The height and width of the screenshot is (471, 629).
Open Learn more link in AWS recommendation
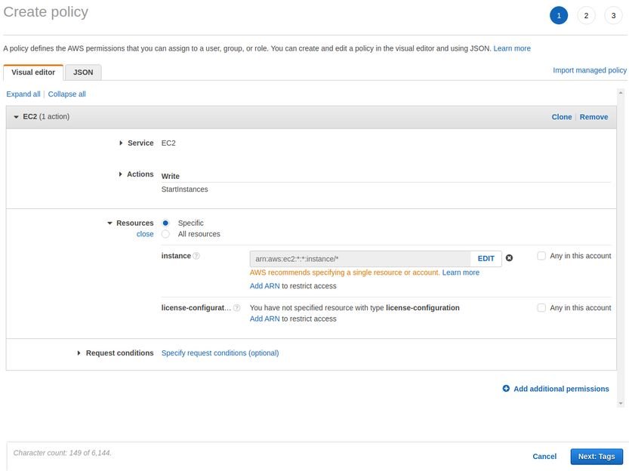tap(461, 272)
